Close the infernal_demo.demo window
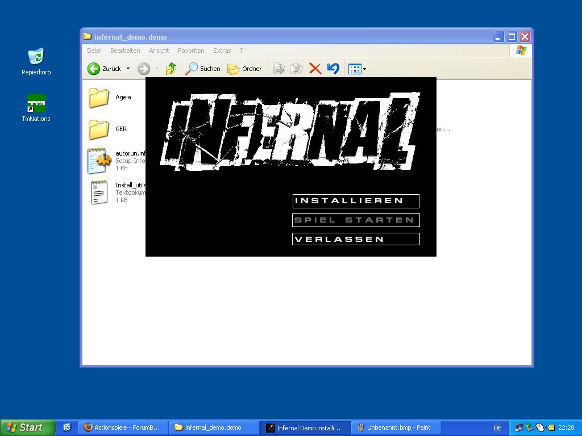 point(525,37)
